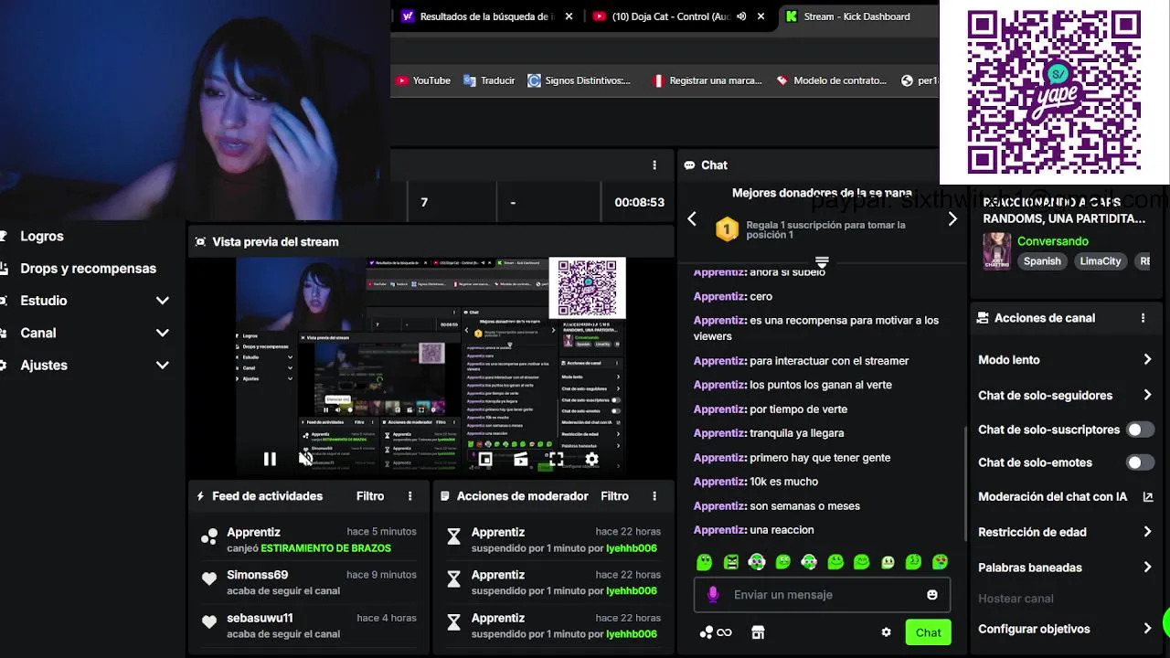
Task: Mute the Doja Cat tab audio icon
Action: (x=741, y=16)
